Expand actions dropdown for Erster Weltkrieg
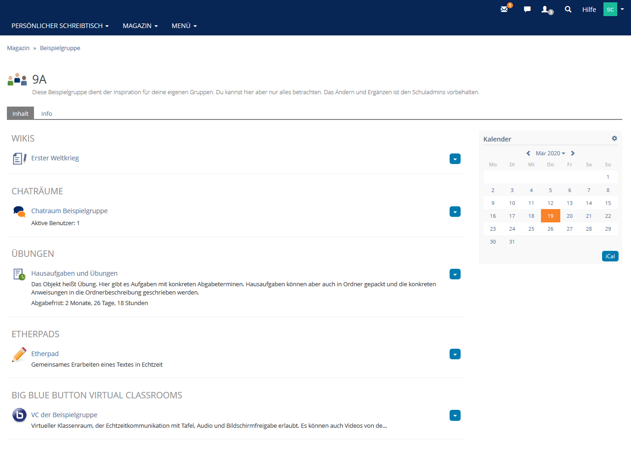Viewport: 631px width, 459px height. 455,159
